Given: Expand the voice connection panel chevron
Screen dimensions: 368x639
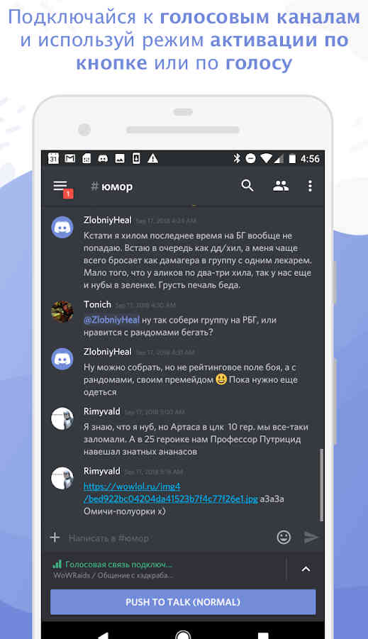Looking at the screenshot, I should click(x=306, y=569).
